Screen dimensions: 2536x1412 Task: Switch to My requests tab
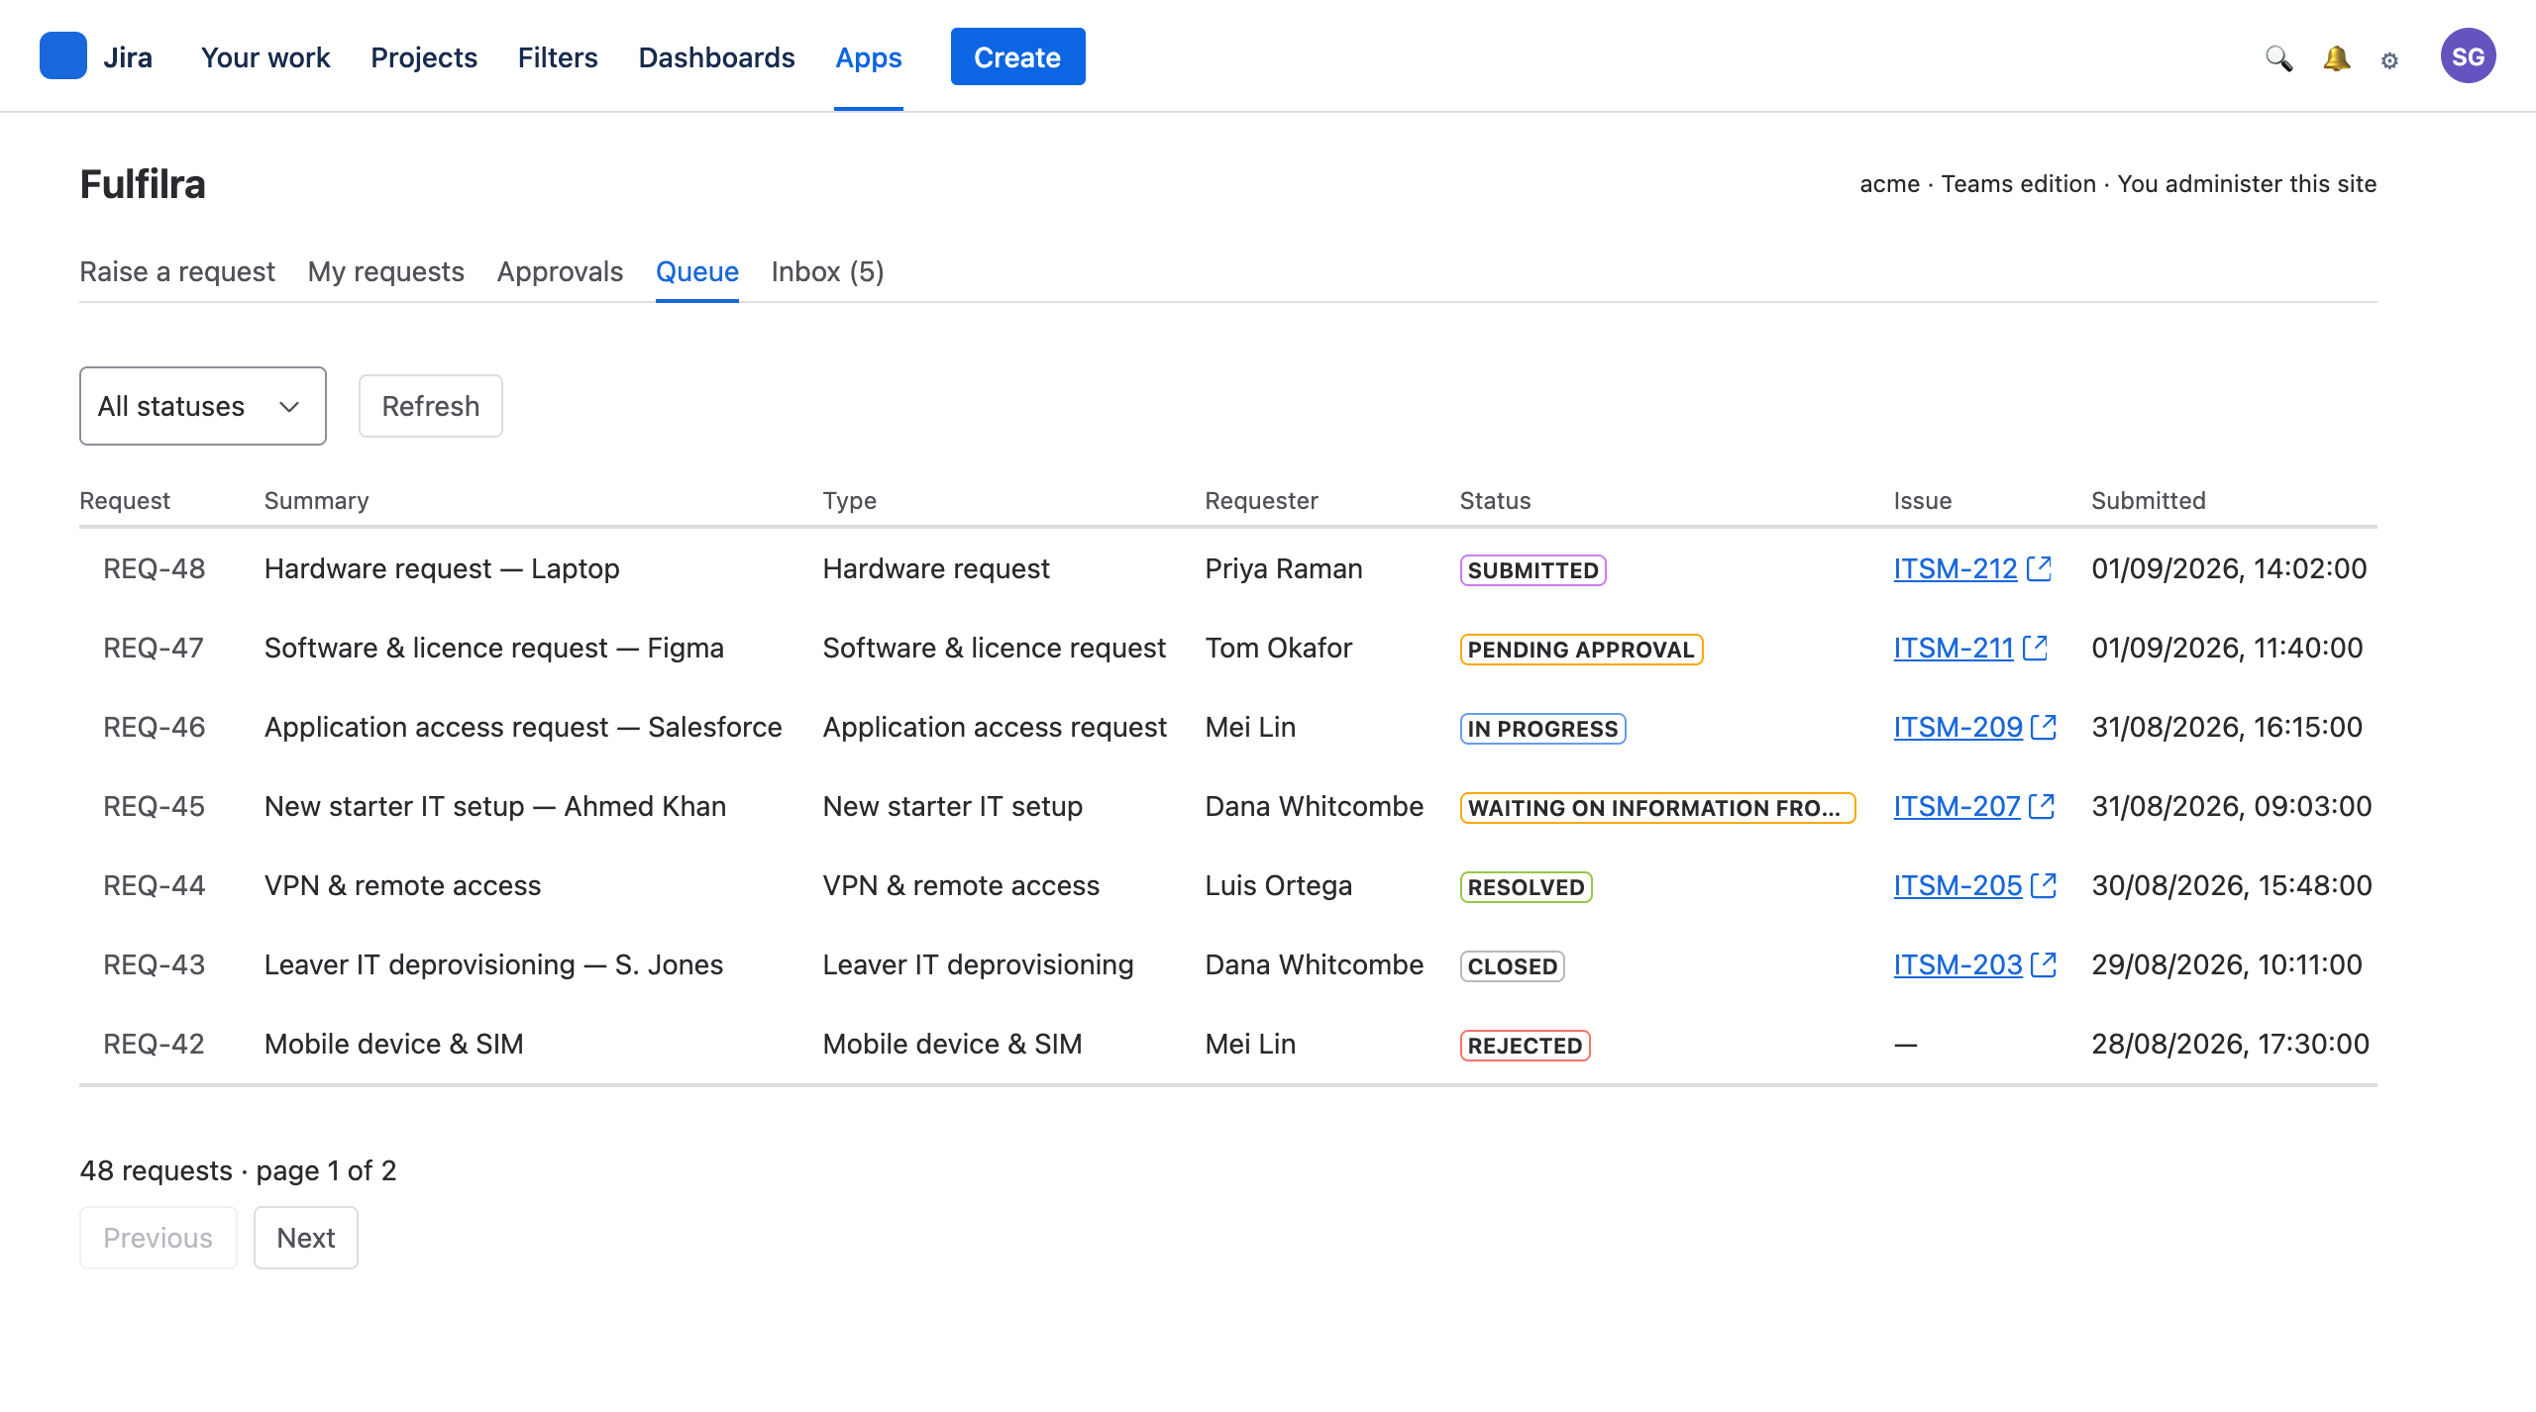tap(386, 271)
